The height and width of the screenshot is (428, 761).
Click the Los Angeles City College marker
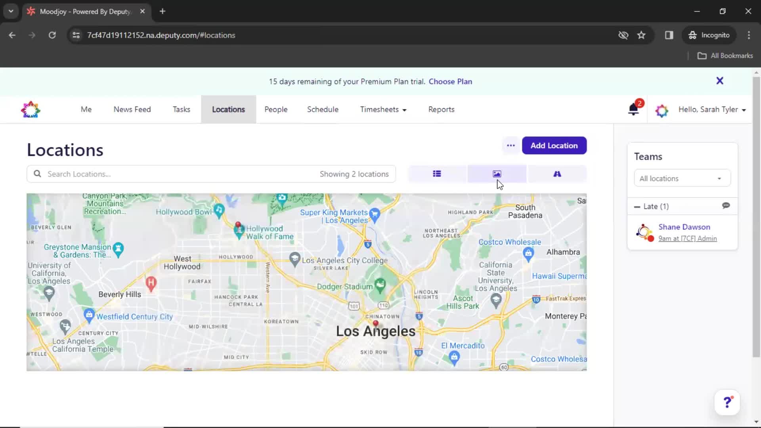click(x=294, y=259)
